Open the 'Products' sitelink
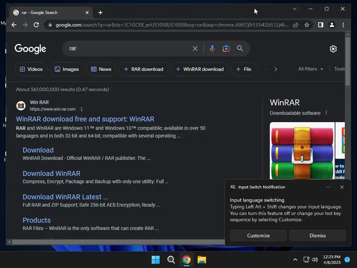357x268 pixels. click(36, 220)
